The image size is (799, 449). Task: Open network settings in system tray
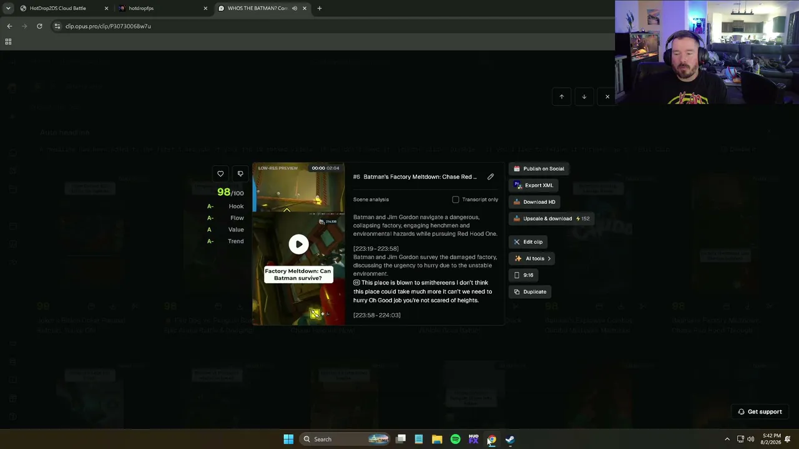[x=740, y=439]
